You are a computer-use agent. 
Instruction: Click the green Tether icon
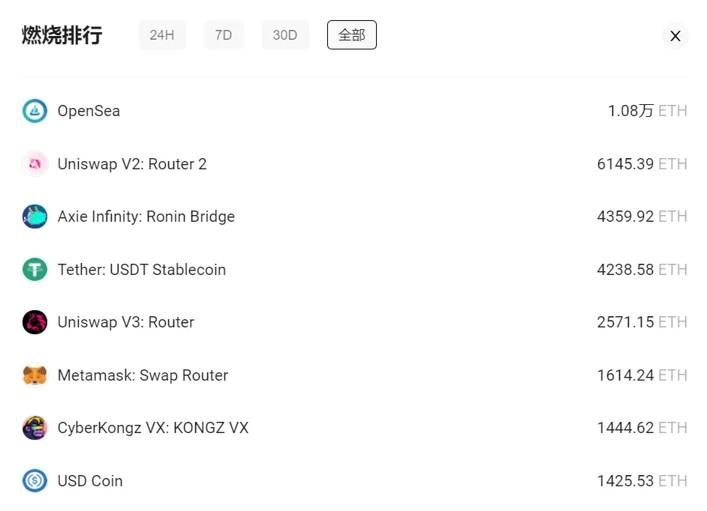pos(35,270)
